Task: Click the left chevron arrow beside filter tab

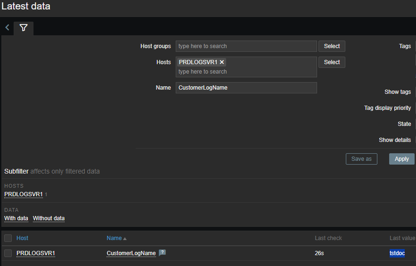Action: click(x=7, y=27)
